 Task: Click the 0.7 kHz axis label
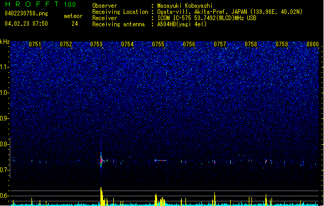pos(4,170)
